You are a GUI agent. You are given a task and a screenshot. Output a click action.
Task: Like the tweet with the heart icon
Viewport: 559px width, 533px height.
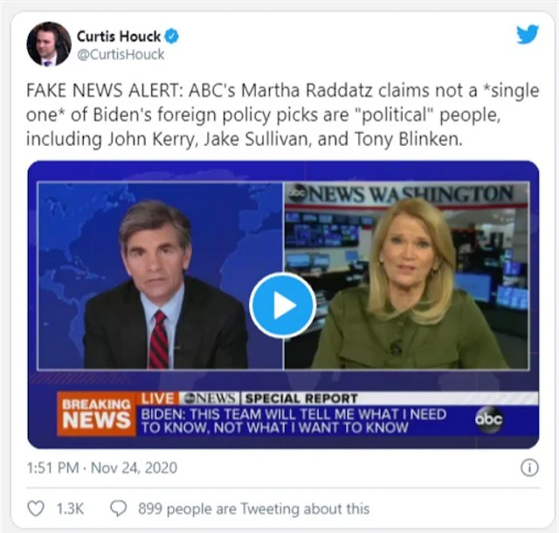point(36,509)
